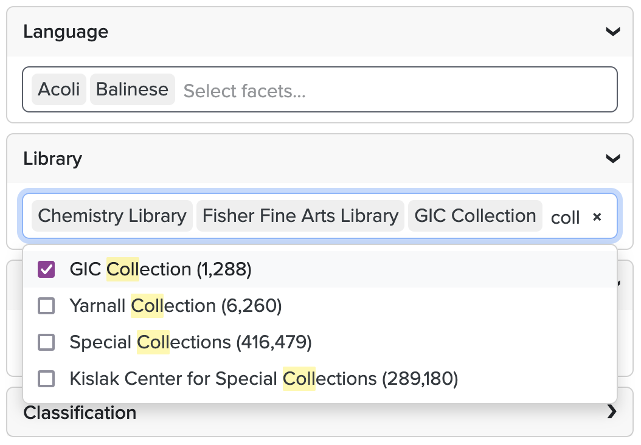The image size is (641, 445).
Task: Click the coll text input in Library
Action: click(x=566, y=217)
